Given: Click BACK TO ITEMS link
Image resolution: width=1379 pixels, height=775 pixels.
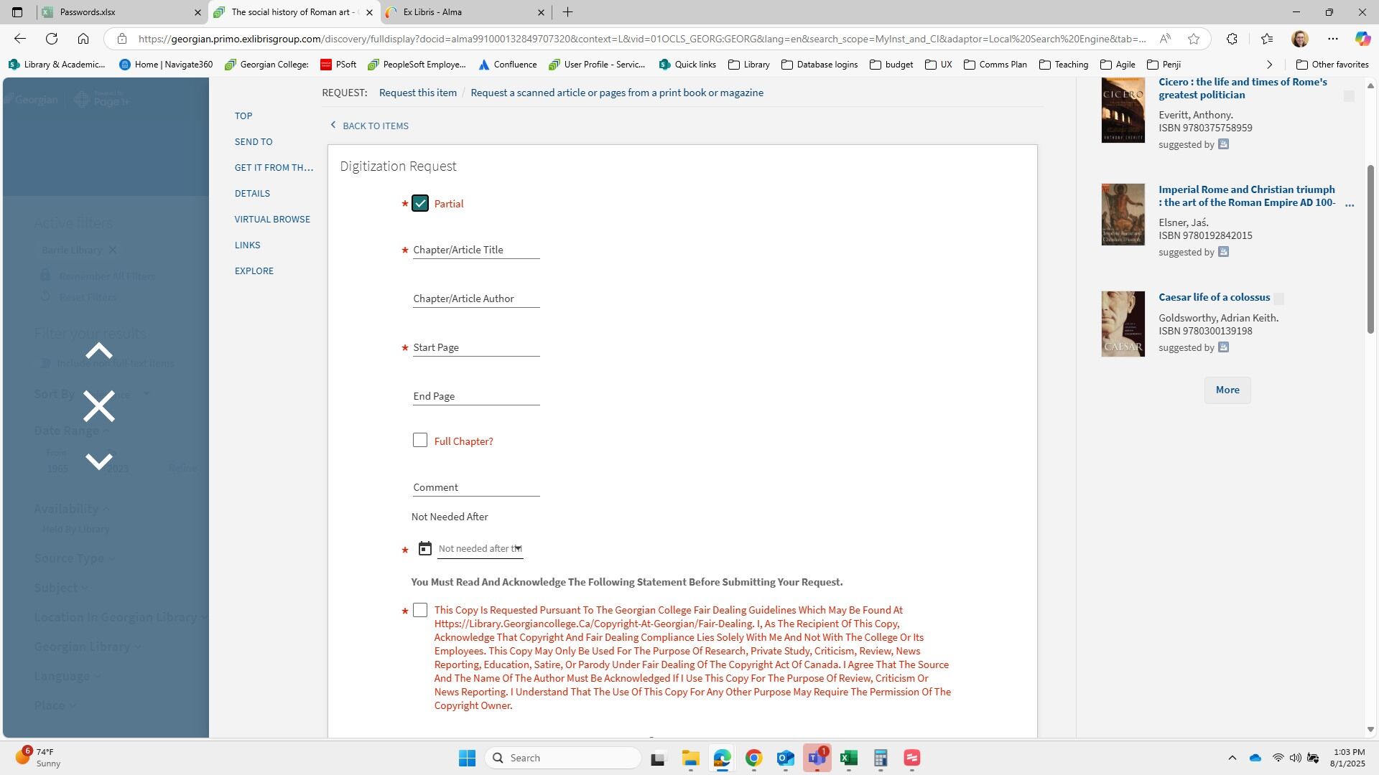Looking at the screenshot, I should click(369, 126).
